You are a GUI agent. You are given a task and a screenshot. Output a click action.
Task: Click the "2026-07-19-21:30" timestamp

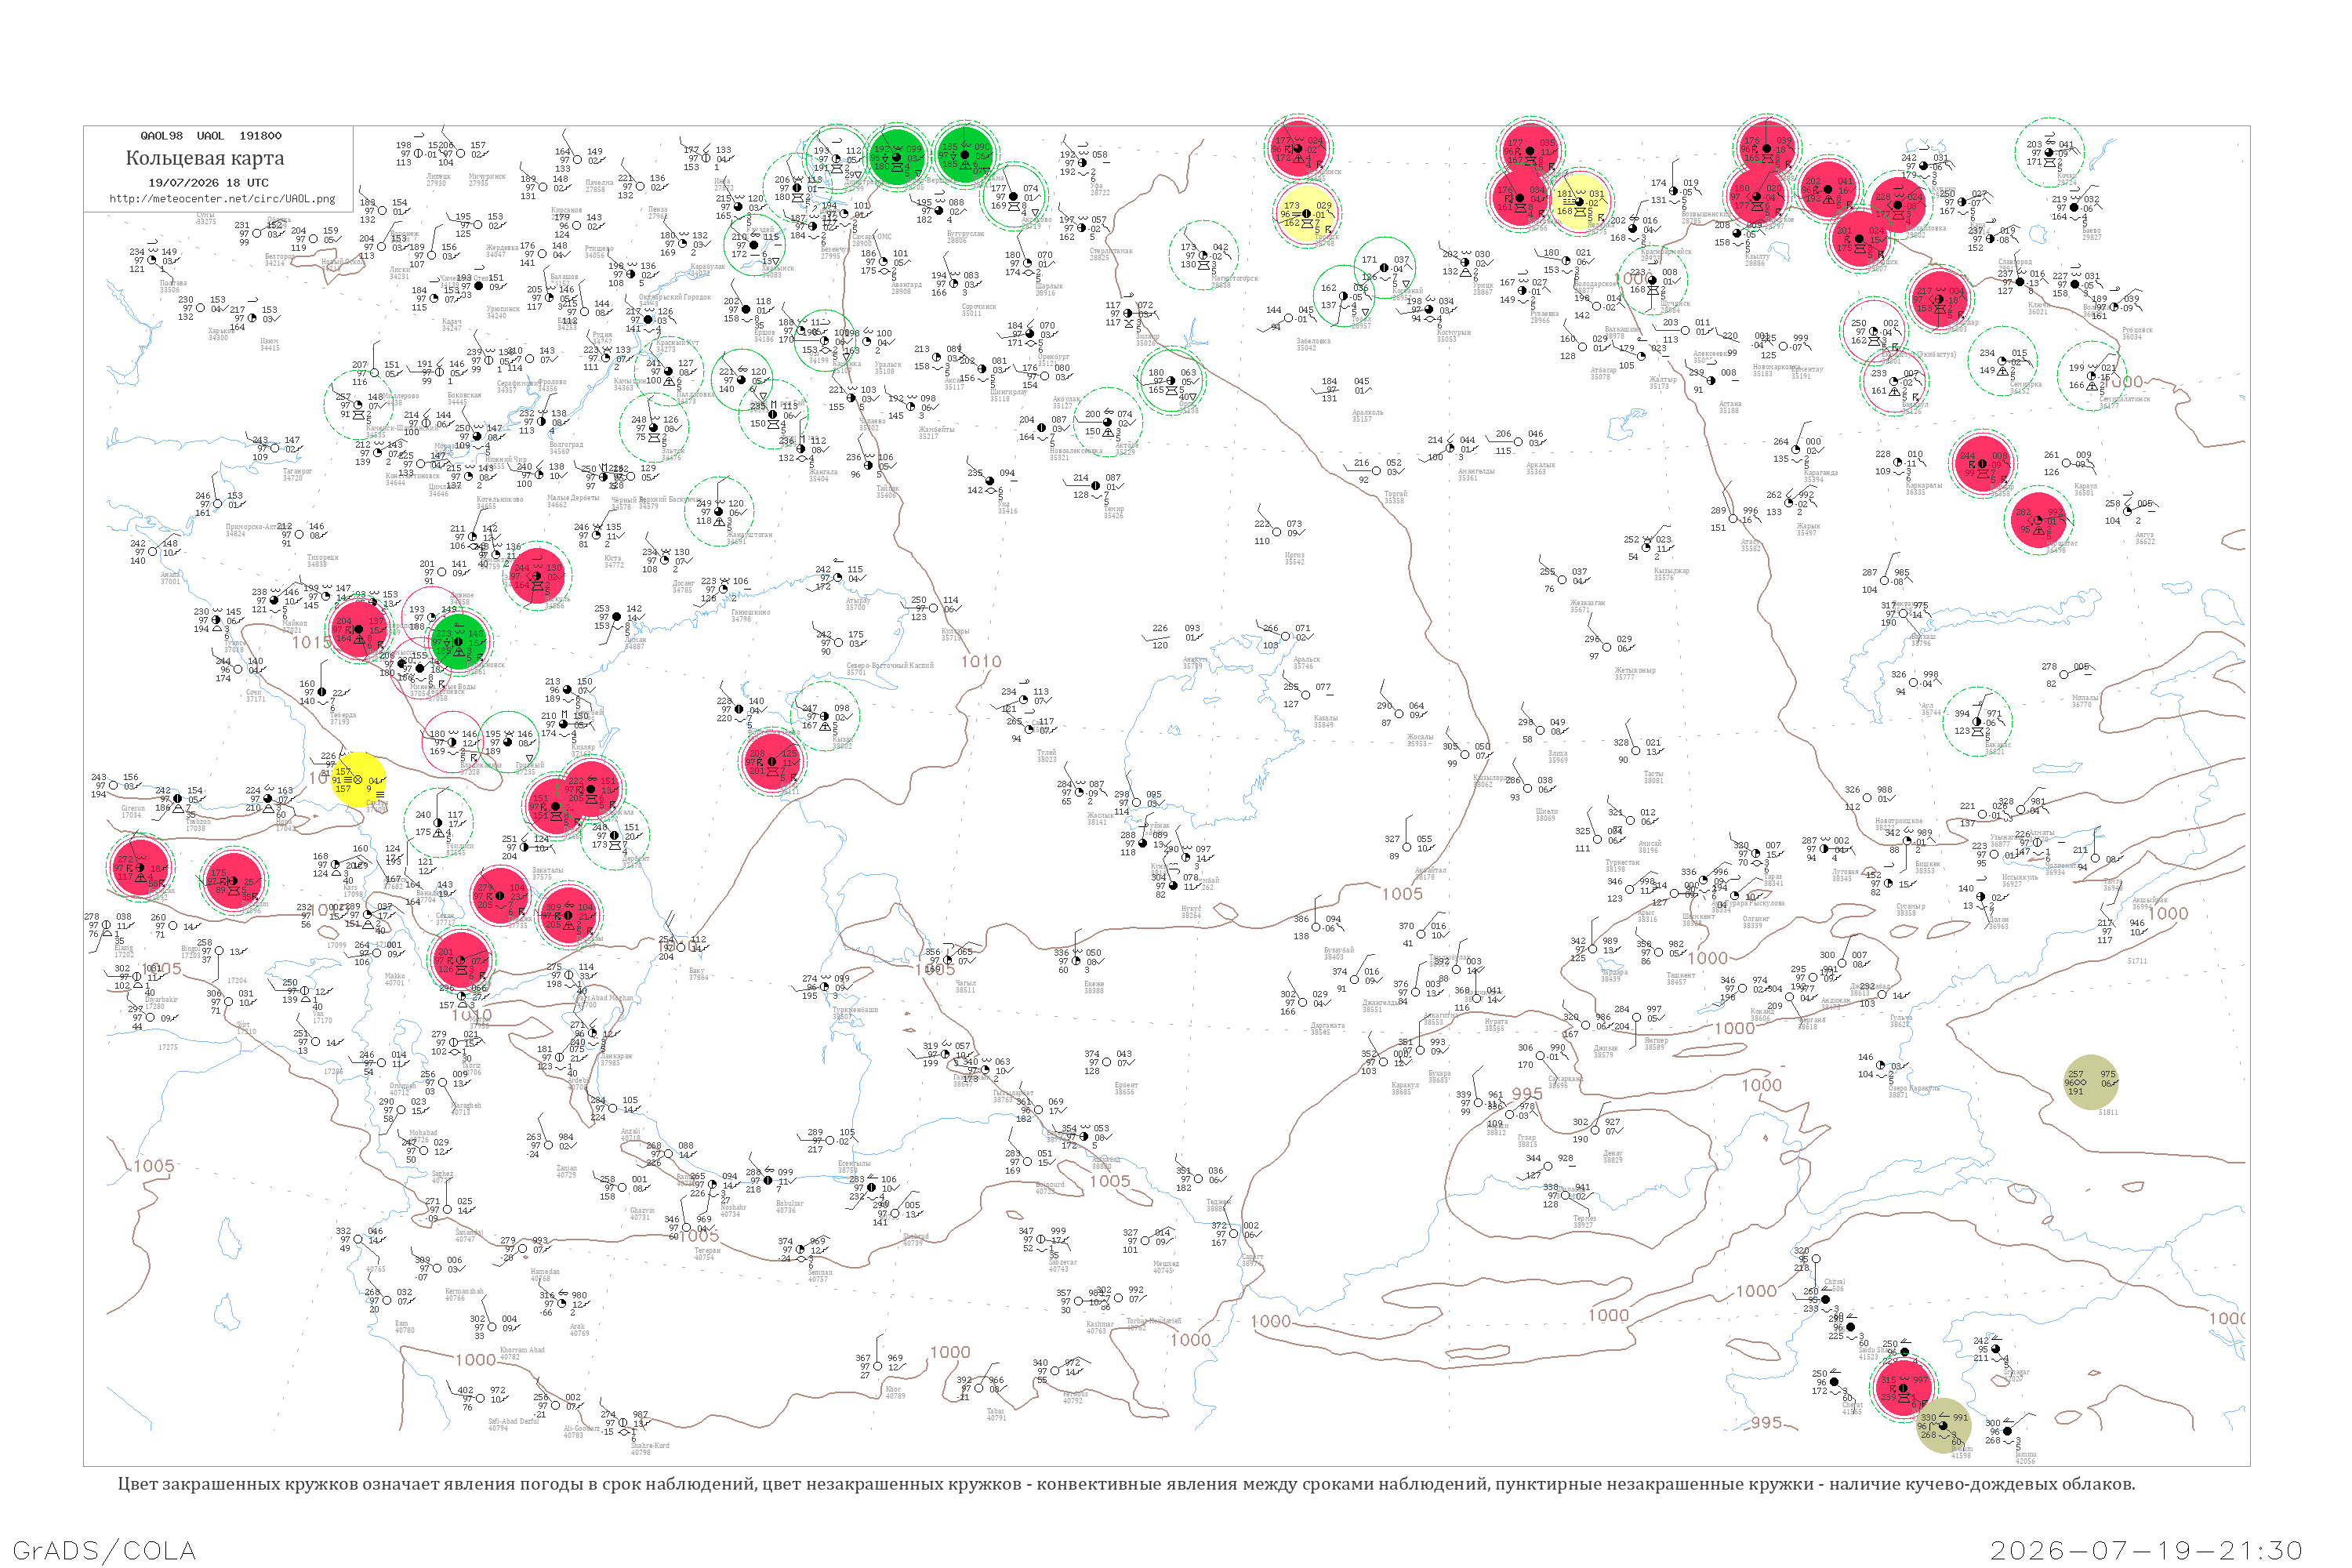tap(2146, 1550)
